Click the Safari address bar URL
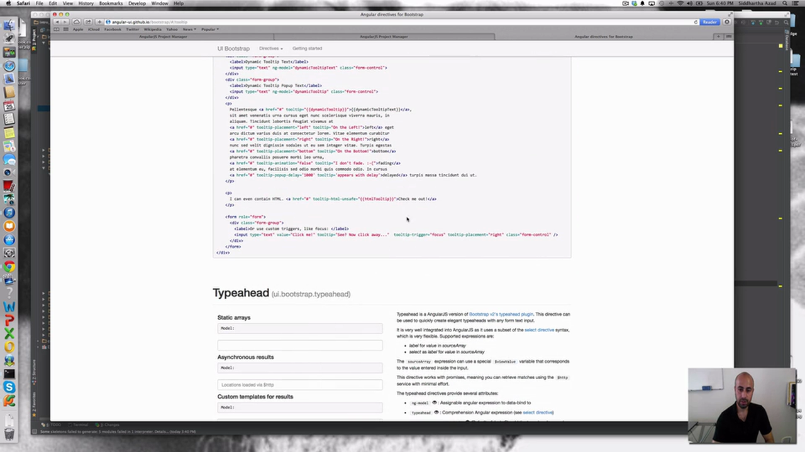Screen dimensions: 805x452 pyautogui.click(x=150, y=22)
